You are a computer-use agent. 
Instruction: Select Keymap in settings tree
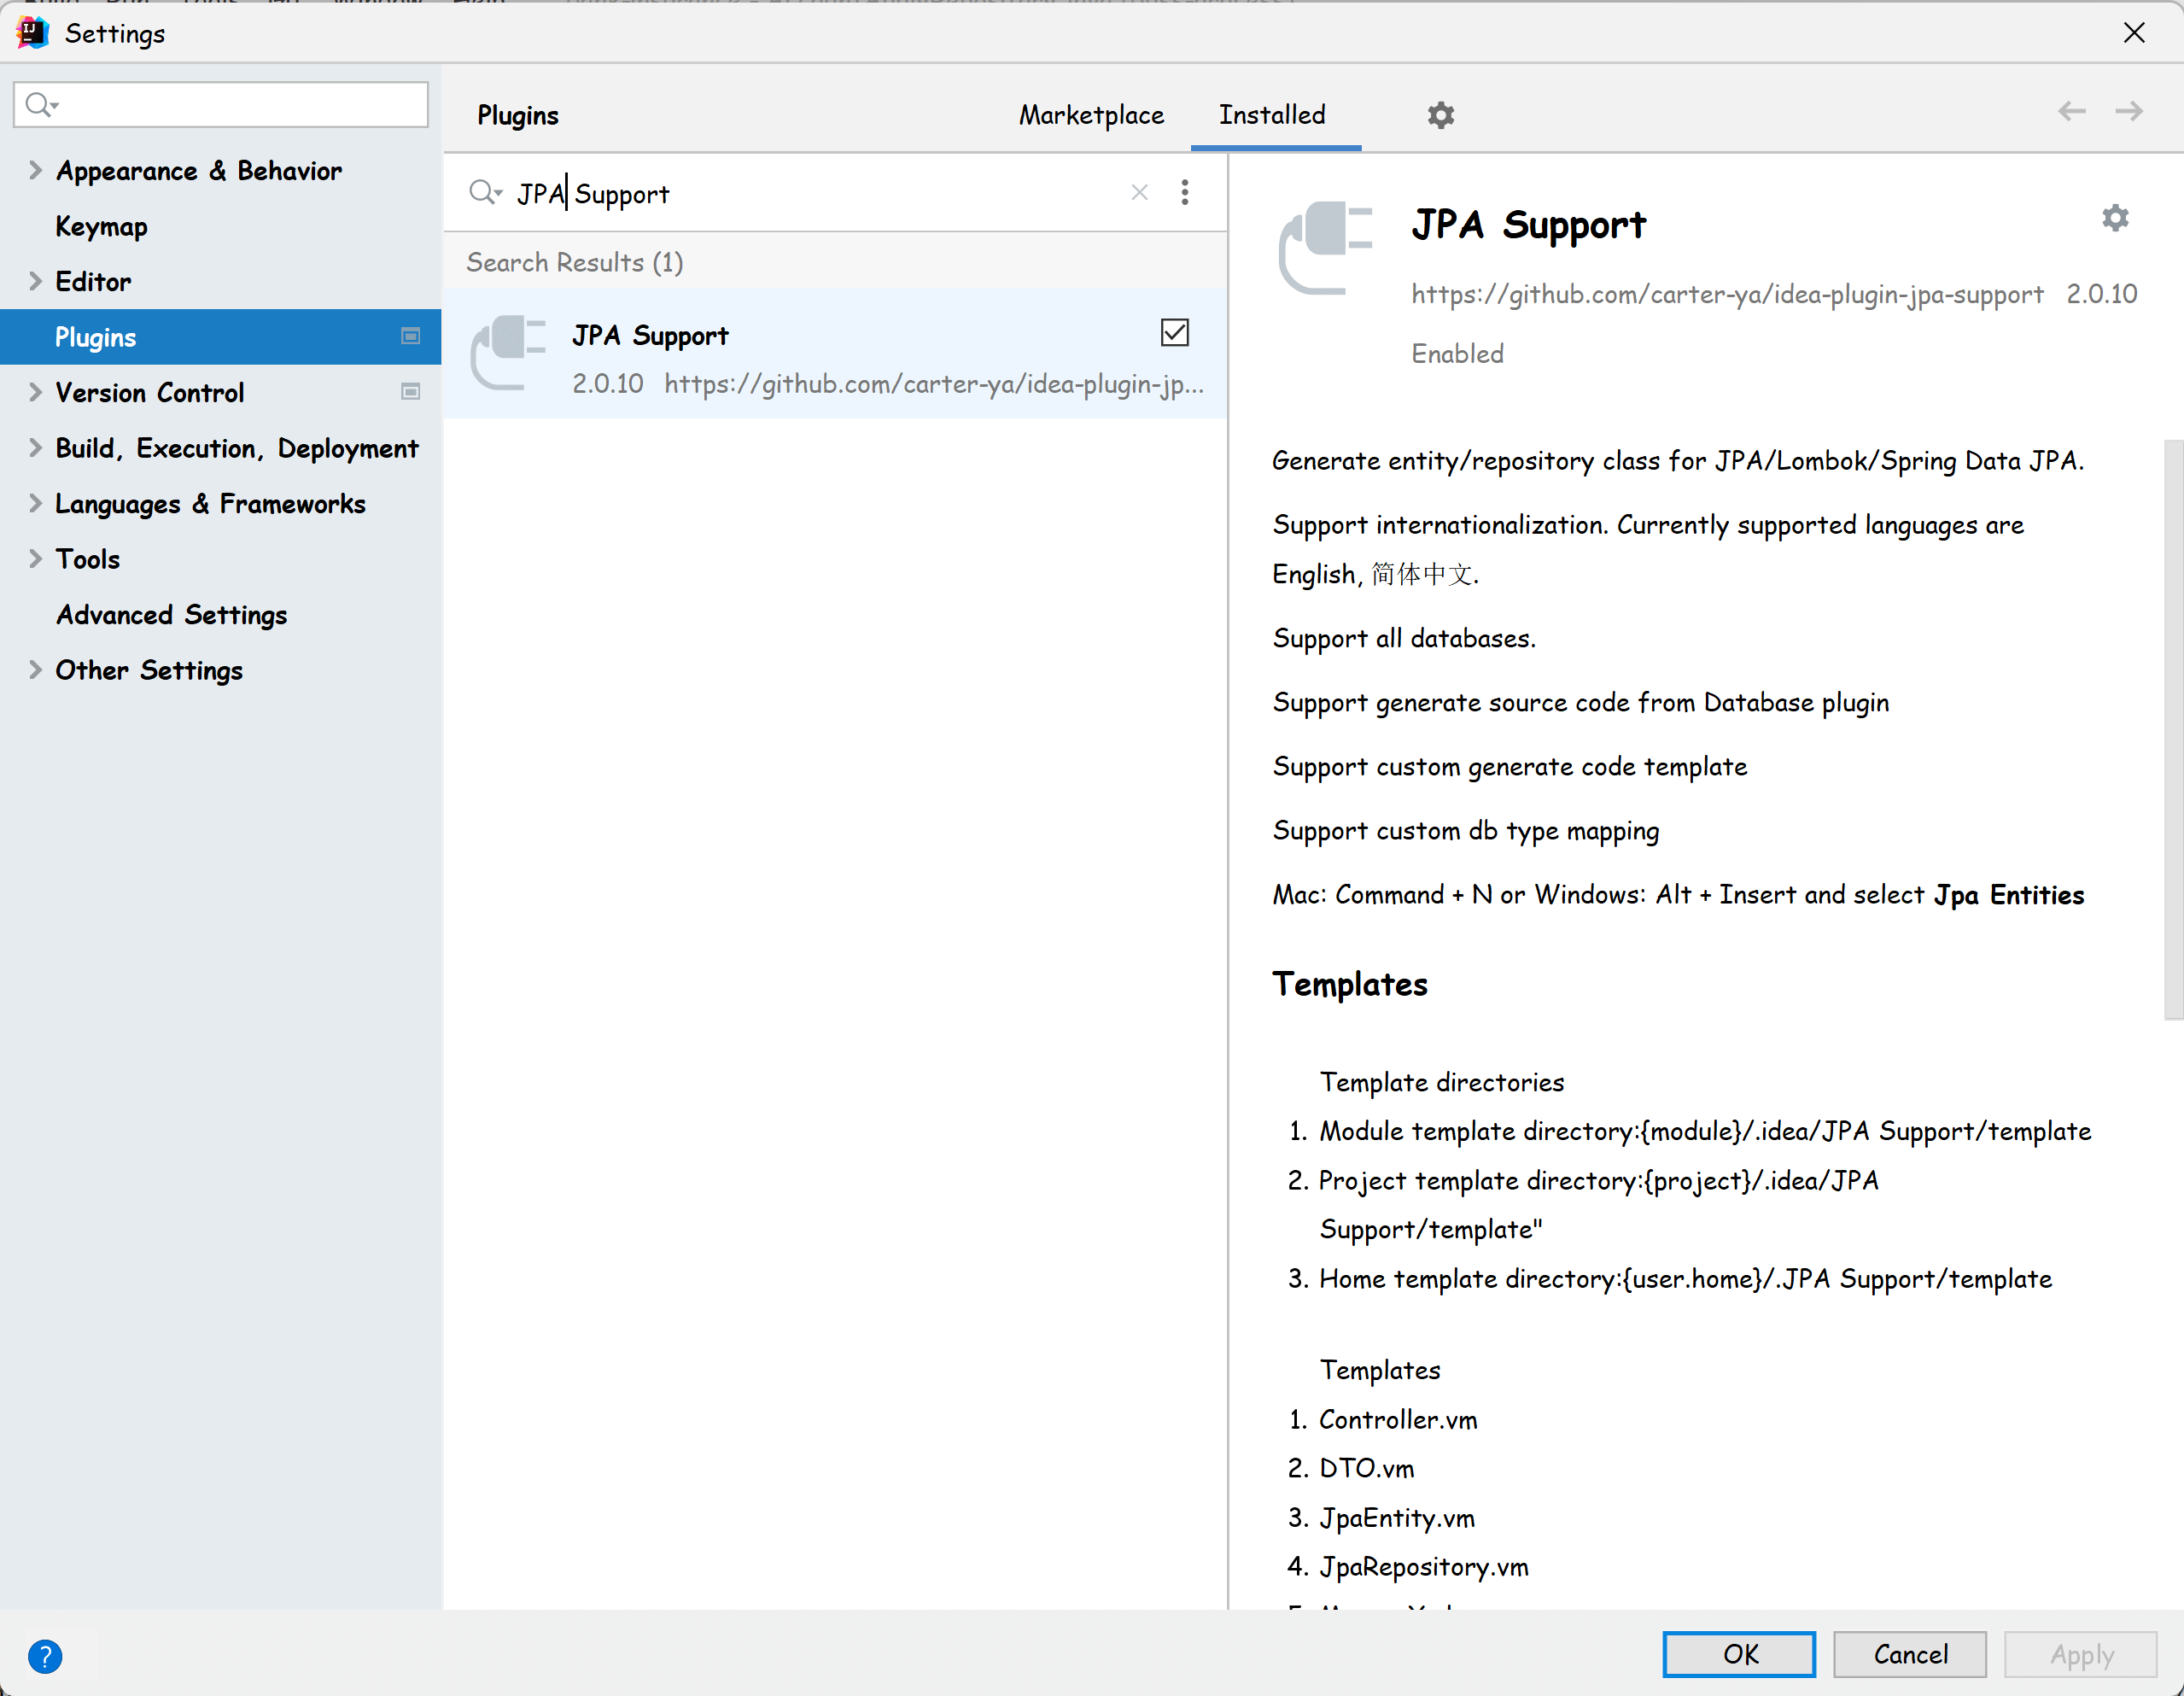pos(101,226)
